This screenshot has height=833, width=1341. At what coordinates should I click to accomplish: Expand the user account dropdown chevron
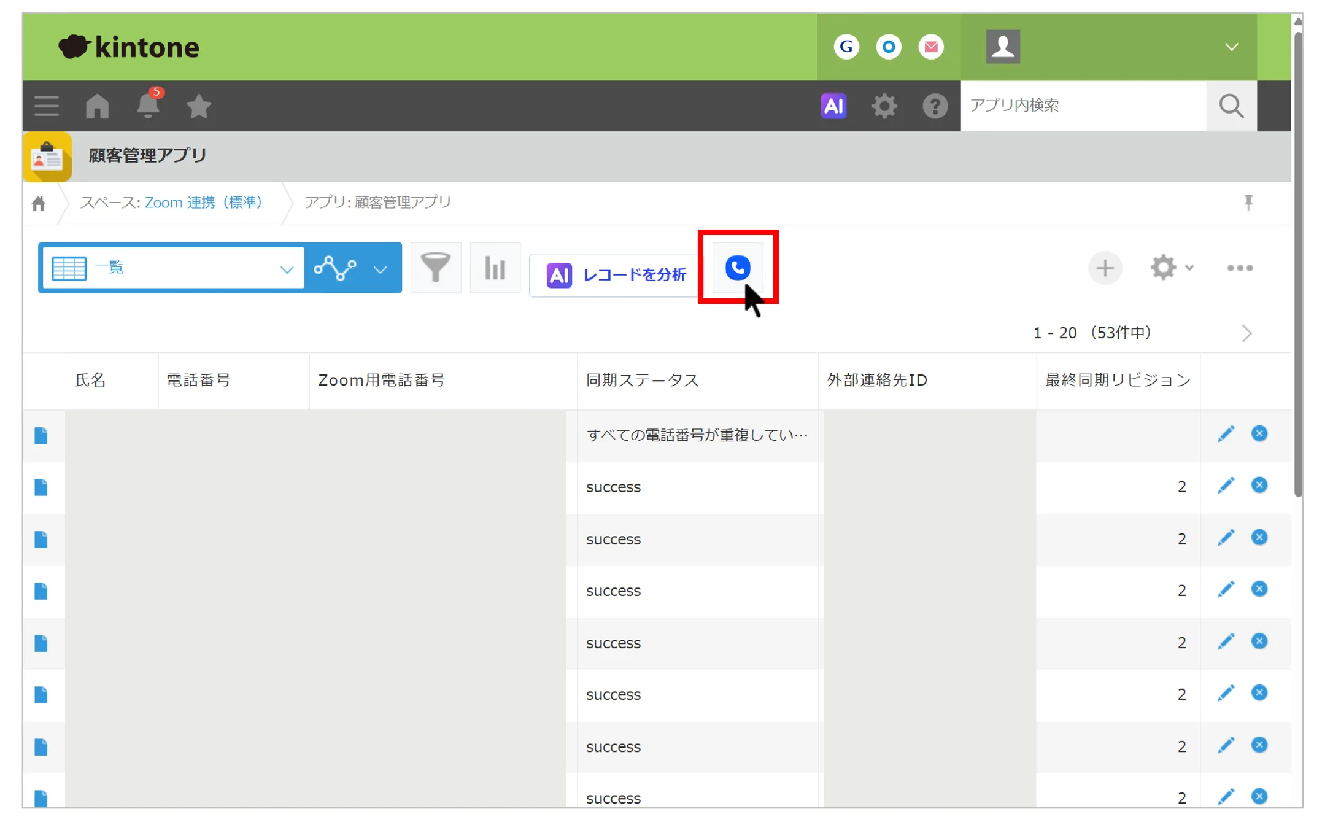coord(1231,47)
